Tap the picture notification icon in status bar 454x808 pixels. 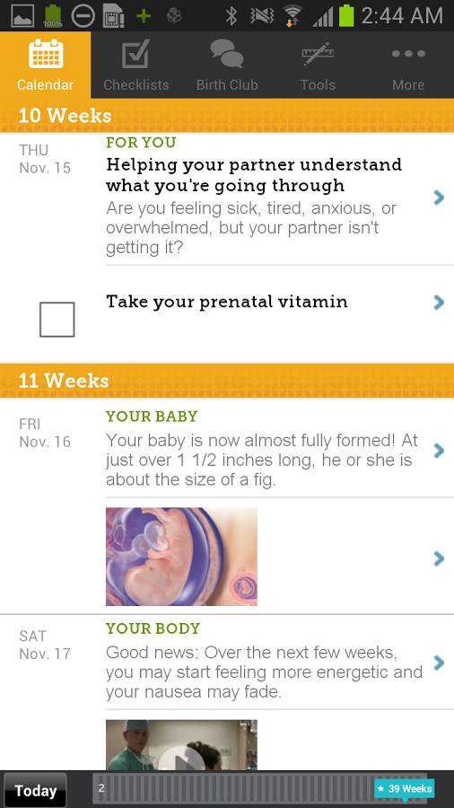click(22, 16)
